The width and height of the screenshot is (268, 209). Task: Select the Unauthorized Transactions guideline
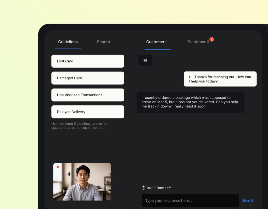pos(88,95)
